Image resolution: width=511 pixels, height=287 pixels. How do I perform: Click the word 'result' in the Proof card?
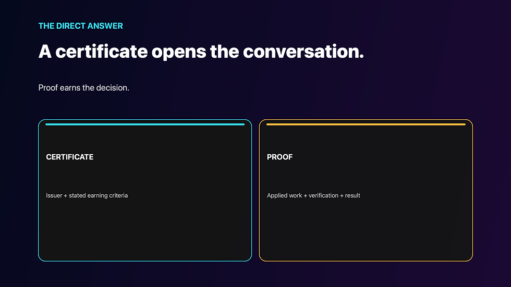point(352,195)
